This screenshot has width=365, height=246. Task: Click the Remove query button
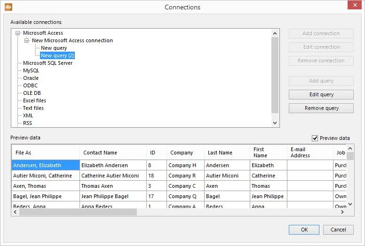(321, 108)
